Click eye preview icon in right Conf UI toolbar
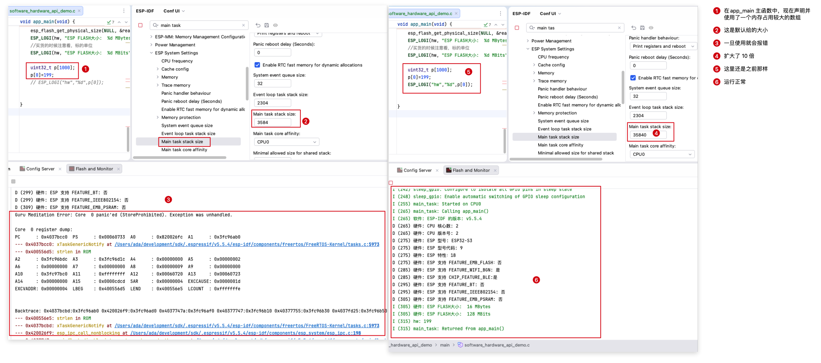 click(x=651, y=28)
